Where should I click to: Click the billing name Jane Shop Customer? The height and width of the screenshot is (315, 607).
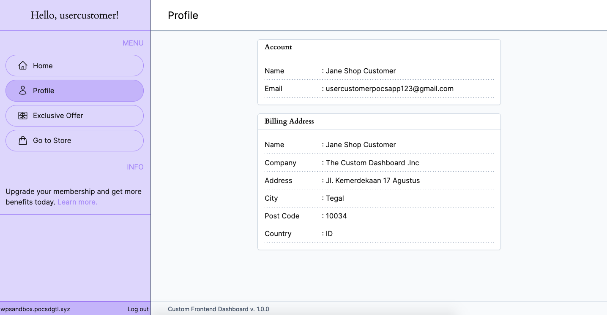point(361,145)
